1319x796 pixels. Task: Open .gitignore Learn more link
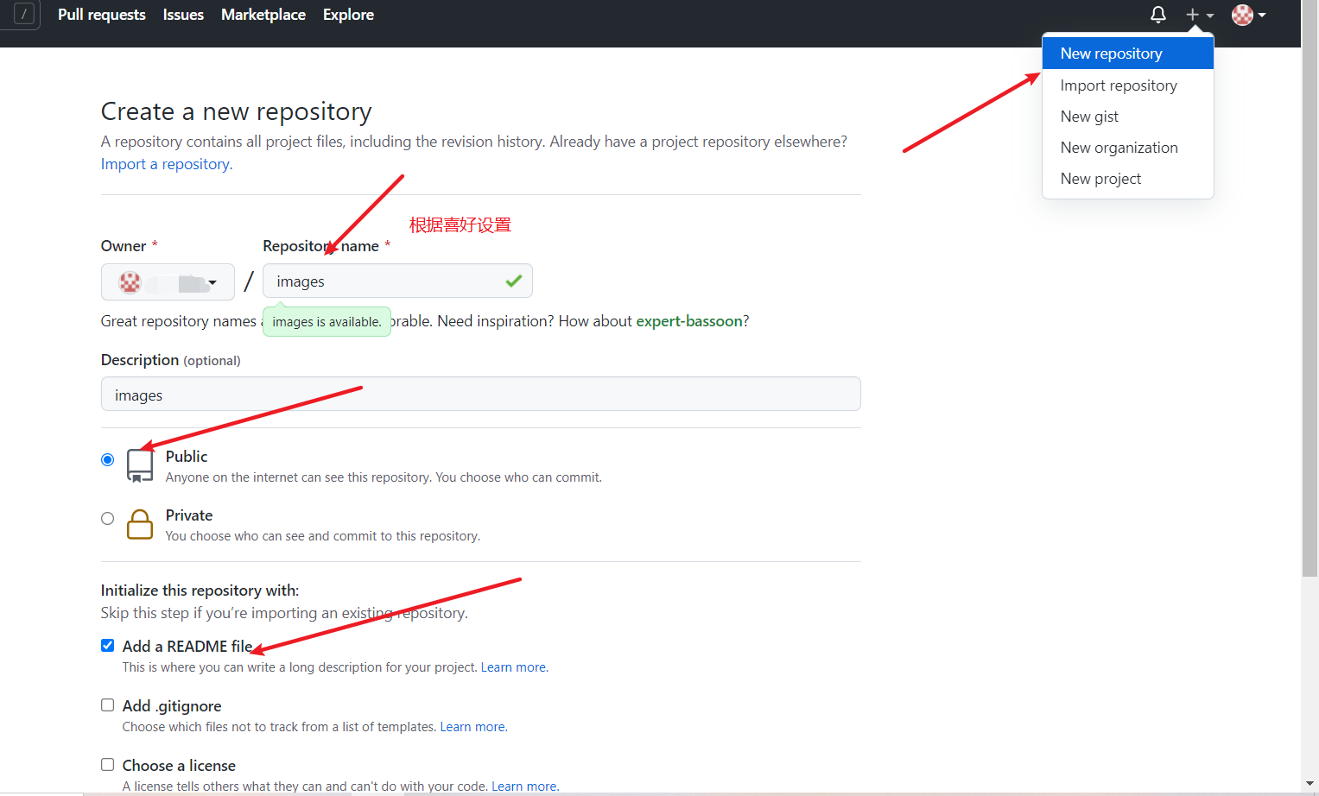(473, 727)
